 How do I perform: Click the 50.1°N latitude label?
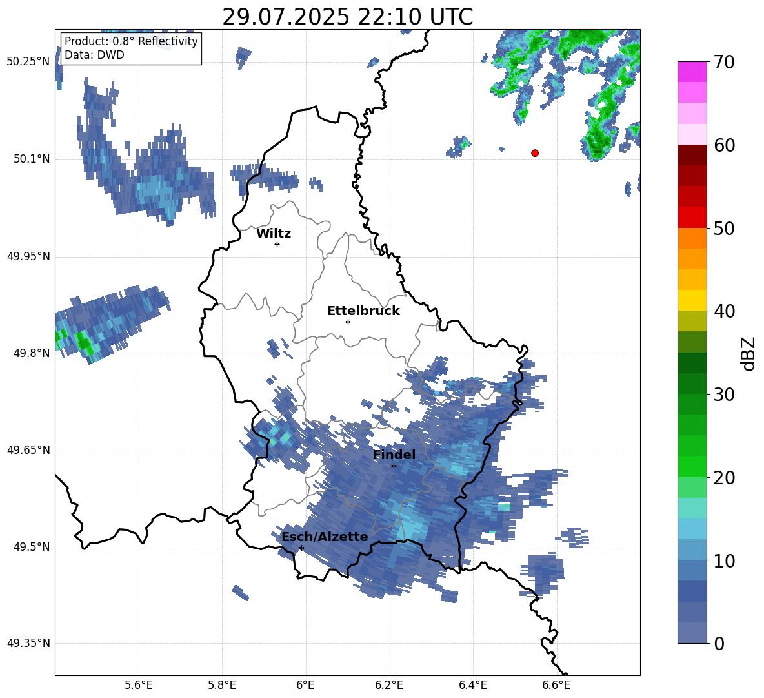(32, 159)
